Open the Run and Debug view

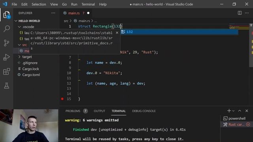click(6, 57)
